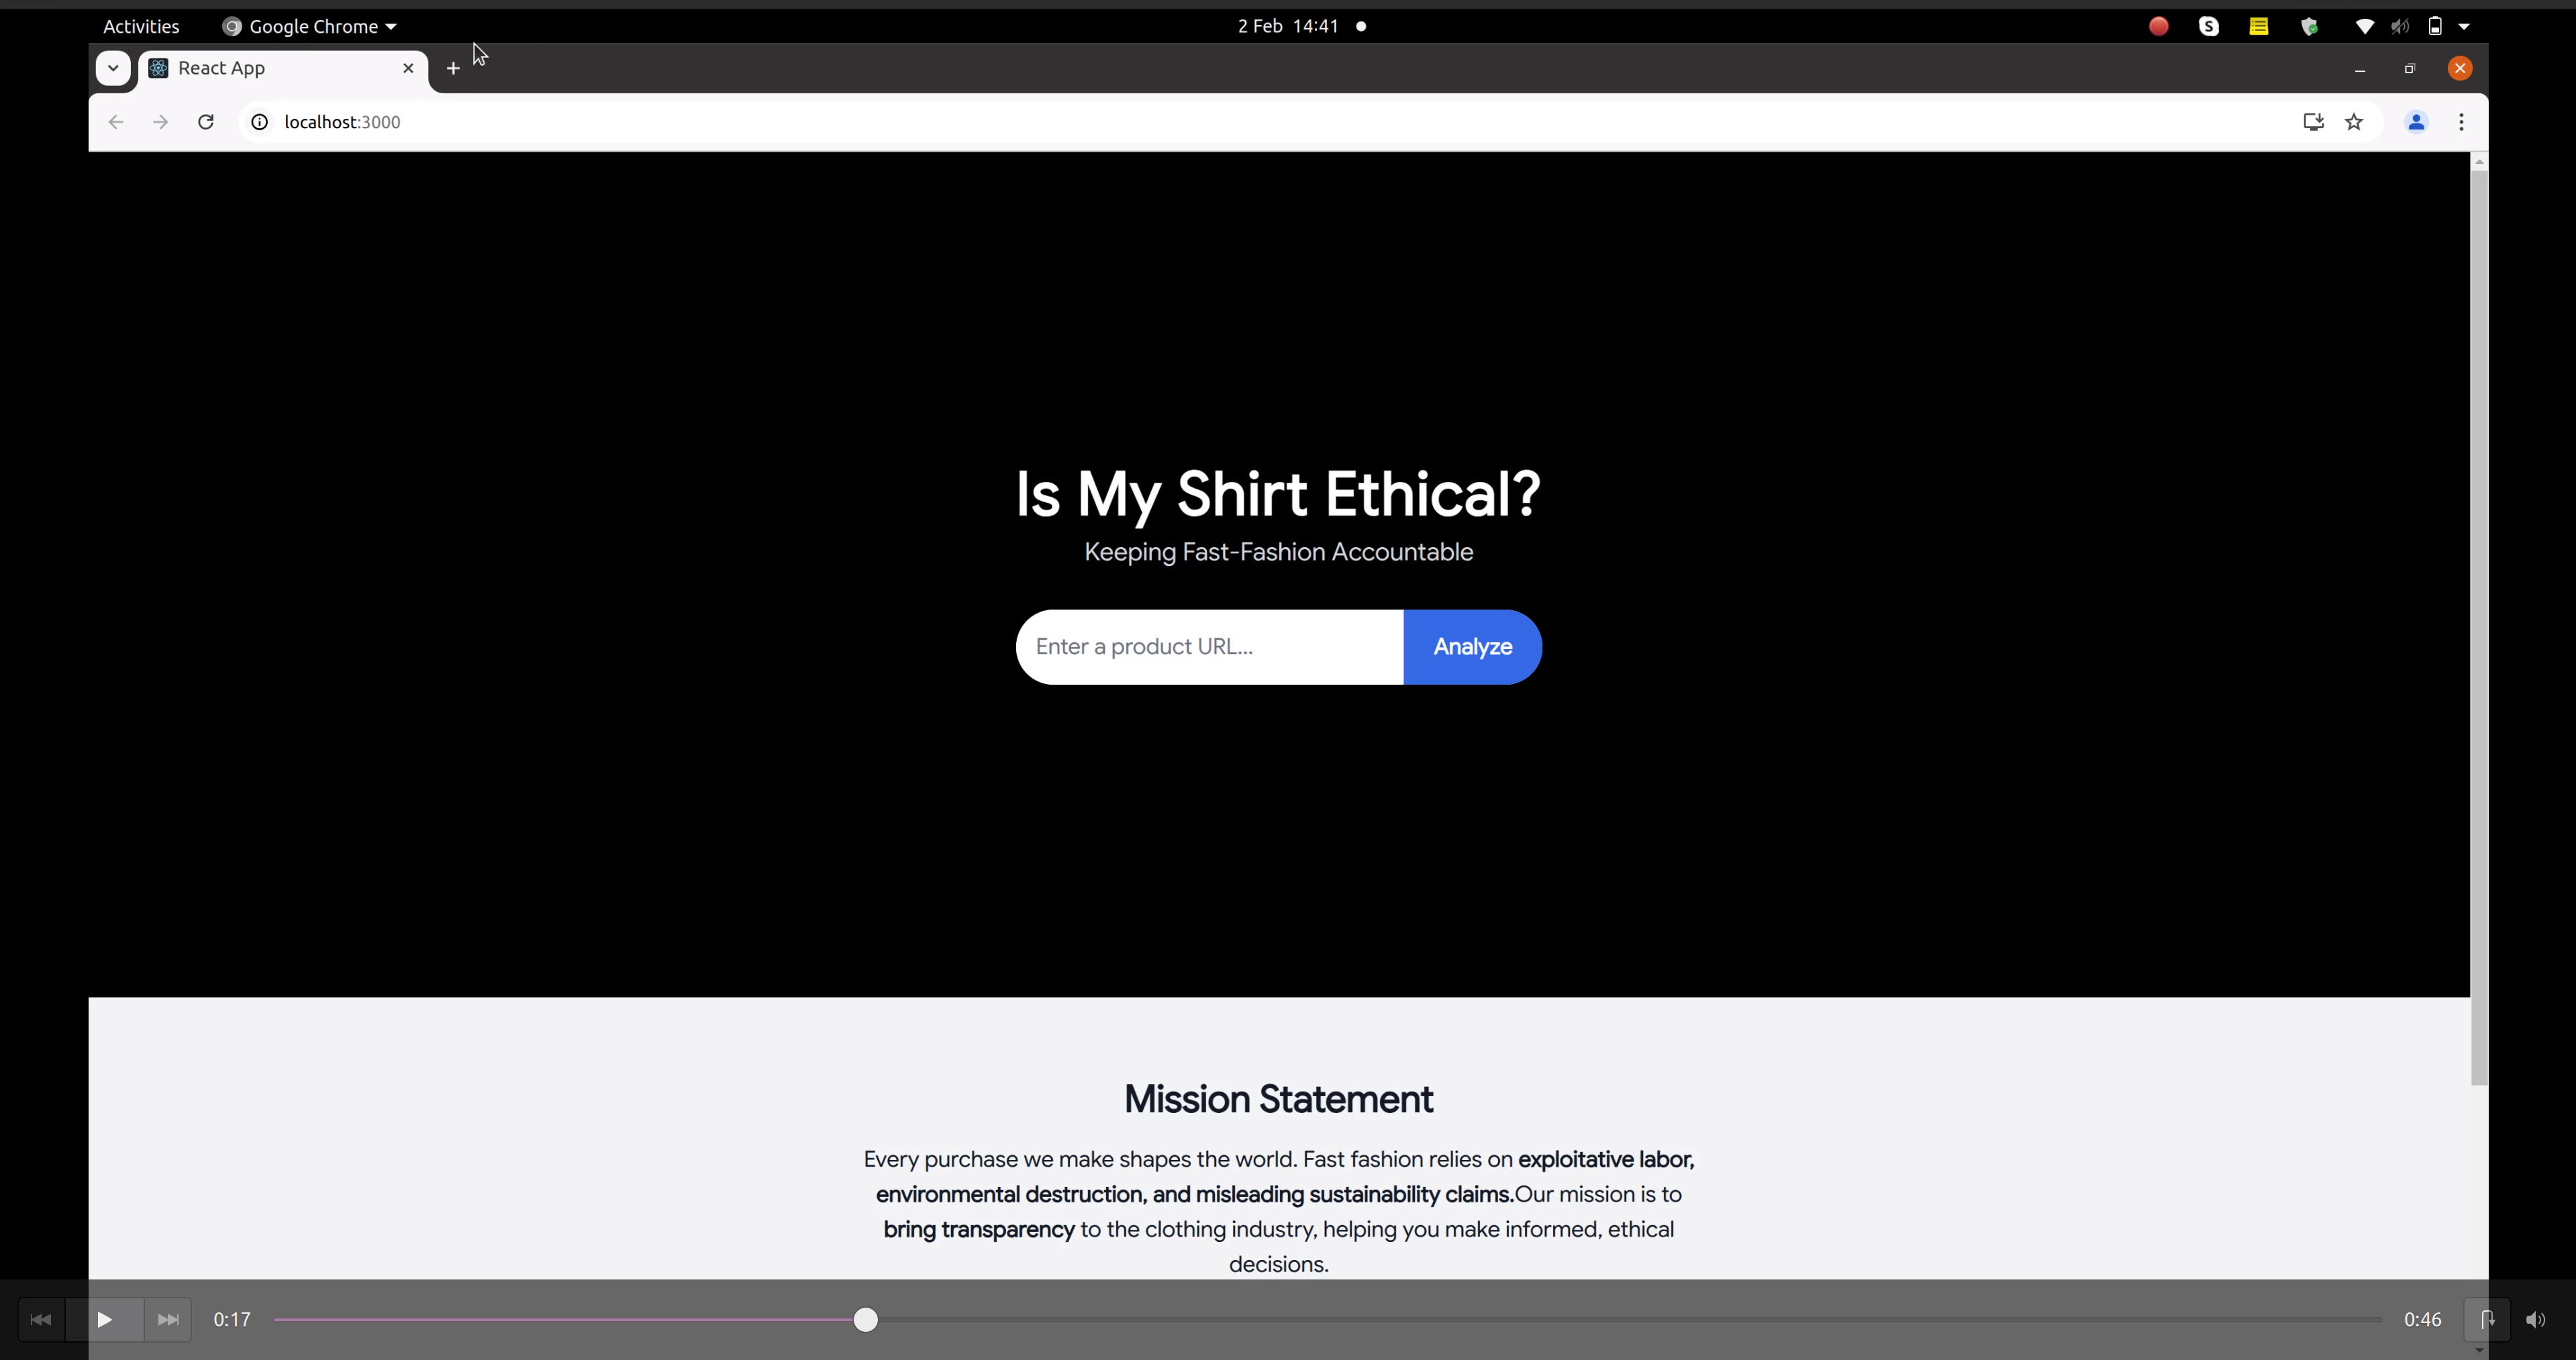Screen dimensions: 2576x1360
Task: Click the install app icon in address bar
Action: [2313, 122]
